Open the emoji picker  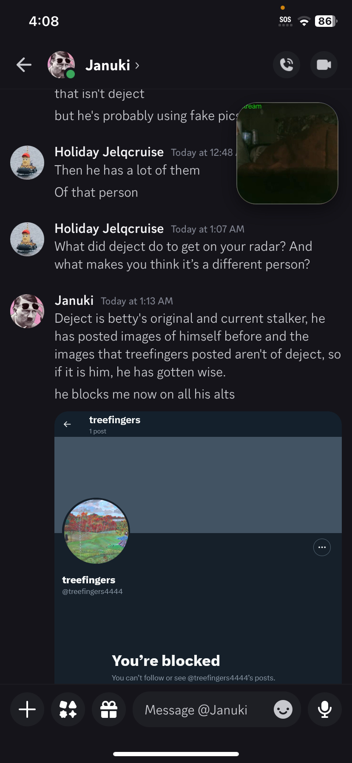tap(283, 710)
